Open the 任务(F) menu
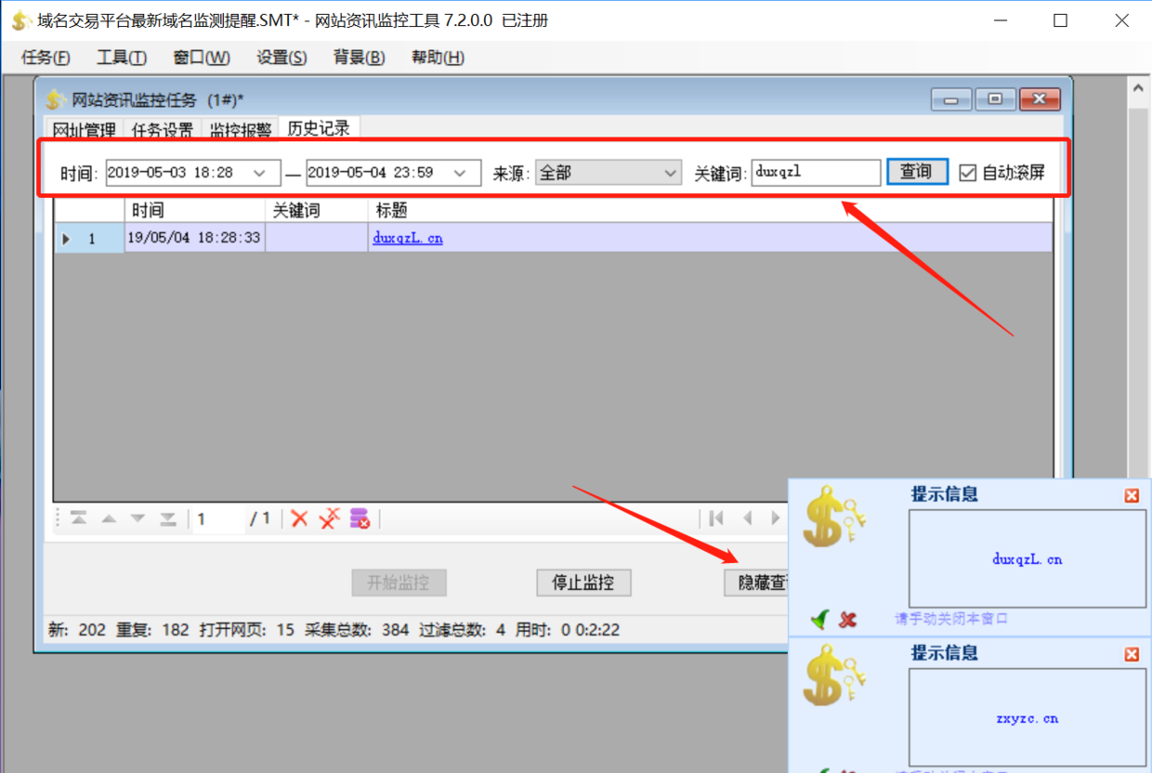1152x773 pixels. [x=46, y=58]
